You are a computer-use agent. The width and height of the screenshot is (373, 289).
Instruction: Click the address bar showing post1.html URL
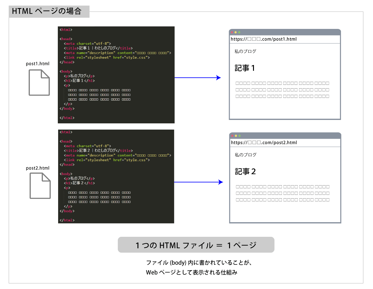(x=285, y=39)
